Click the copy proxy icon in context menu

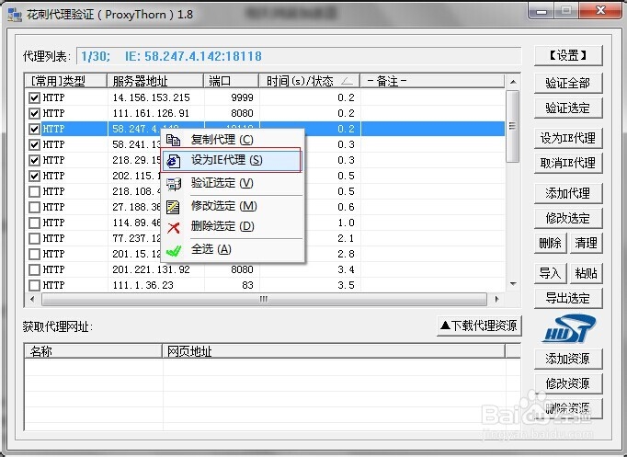[173, 140]
